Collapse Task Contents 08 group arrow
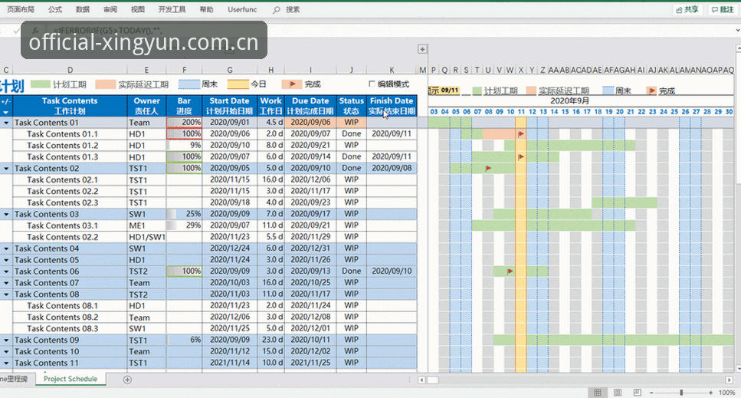Viewport: 741px width, 398px height. tap(6, 294)
